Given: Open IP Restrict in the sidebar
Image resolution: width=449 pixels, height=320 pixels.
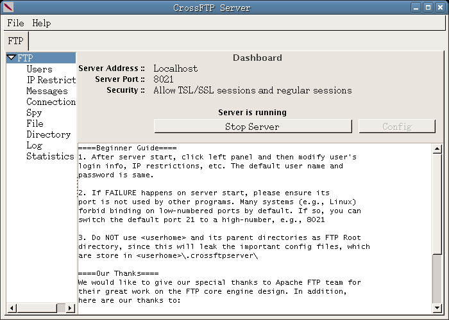Looking at the screenshot, I should (51, 80).
